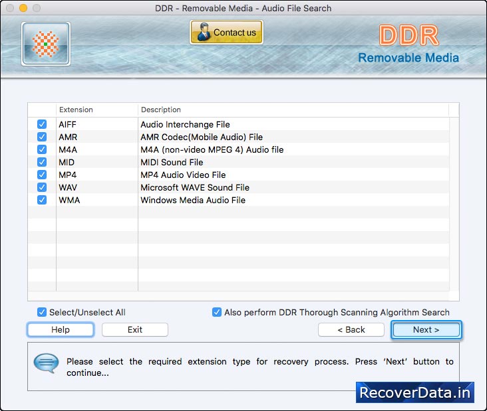Toggle the M4A extension checkbox
This screenshot has height=411, width=487.
click(x=42, y=149)
